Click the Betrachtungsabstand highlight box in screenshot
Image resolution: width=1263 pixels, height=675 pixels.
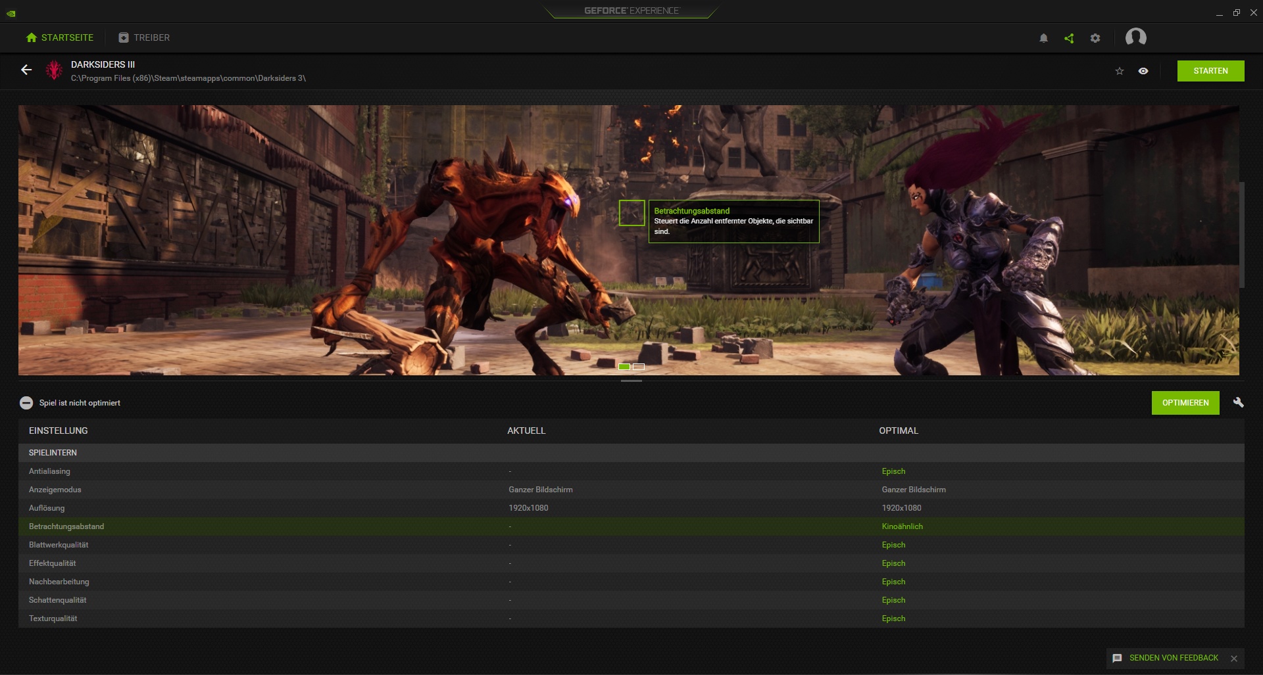click(631, 213)
